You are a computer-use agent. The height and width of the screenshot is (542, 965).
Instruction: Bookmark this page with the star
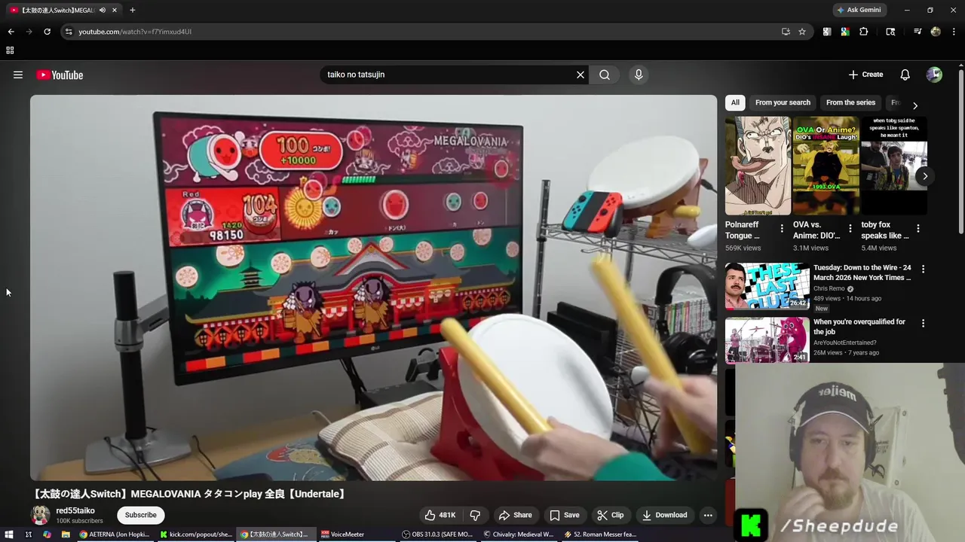(802, 32)
